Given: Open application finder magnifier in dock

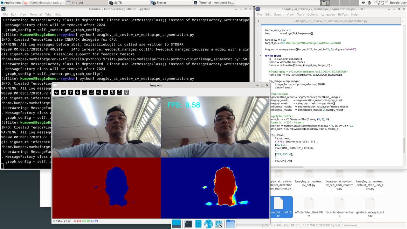Looking at the screenshot, I should pyautogui.click(x=219, y=224).
